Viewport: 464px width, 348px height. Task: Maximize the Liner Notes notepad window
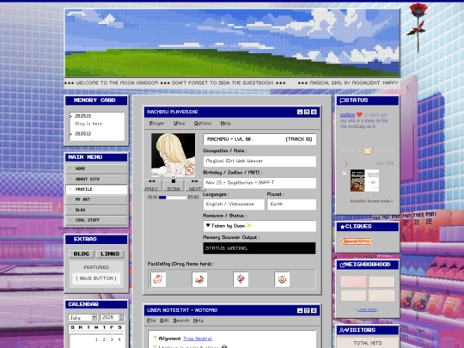point(307,310)
